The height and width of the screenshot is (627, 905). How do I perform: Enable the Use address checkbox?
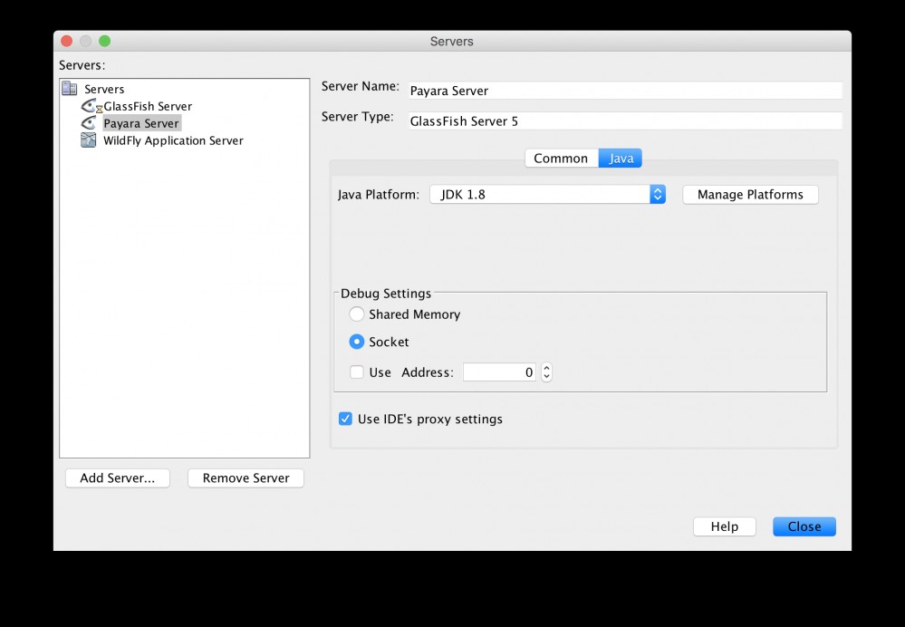pyautogui.click(x=358, y=371)
